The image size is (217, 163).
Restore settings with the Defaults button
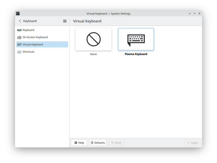pos(98,142)
